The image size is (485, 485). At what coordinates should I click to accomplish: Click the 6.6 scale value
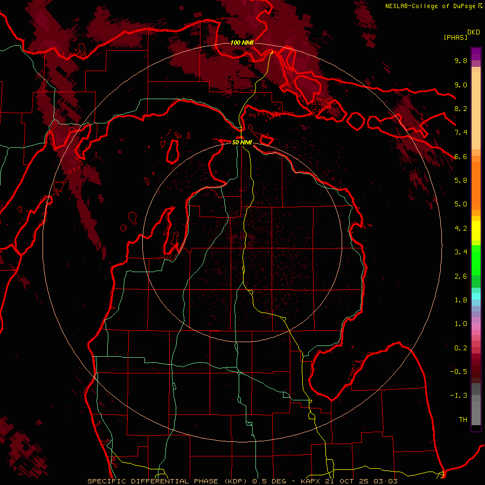(x=461, y=156)
